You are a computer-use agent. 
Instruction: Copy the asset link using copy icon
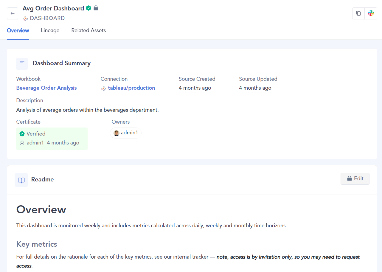[x=358, y=13]
